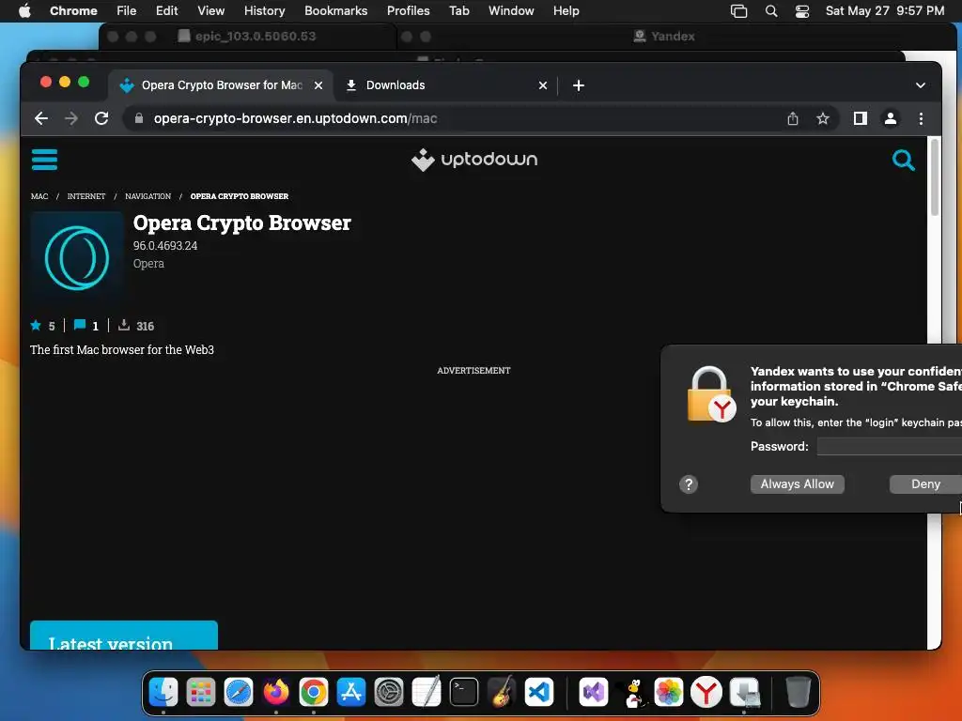The image size is (962, 721).
Task: Click the keychain Password field
Action: point(889,446)
